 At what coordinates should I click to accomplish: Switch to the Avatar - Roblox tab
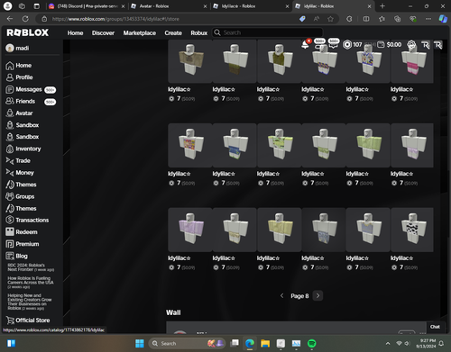click(x=170, y=6)
